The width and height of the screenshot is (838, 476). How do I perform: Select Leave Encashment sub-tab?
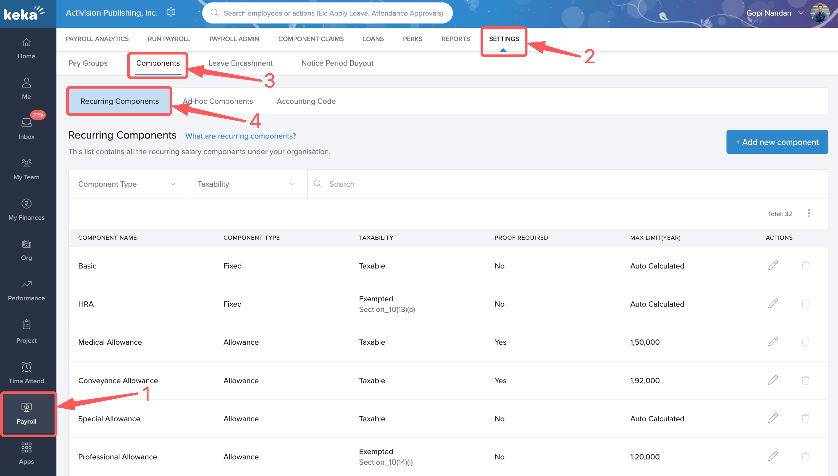coord(240,63)
